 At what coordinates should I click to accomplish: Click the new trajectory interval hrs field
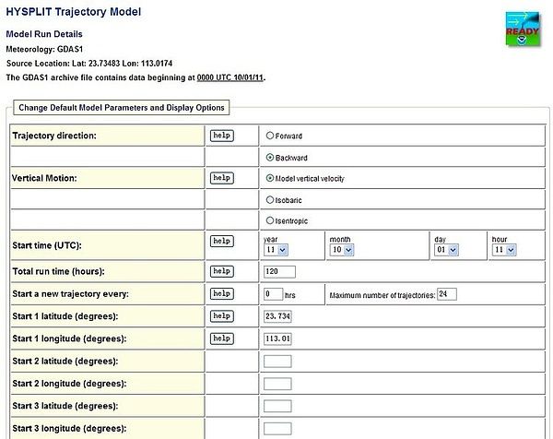pos(274,294)
